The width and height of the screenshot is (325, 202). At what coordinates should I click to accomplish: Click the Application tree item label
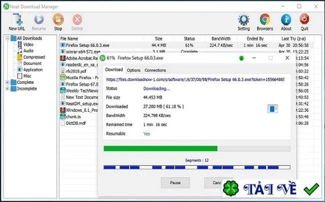[33, 70]
